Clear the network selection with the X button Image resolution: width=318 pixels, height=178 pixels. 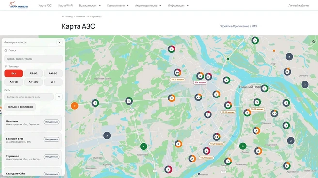tap(59, 97)
